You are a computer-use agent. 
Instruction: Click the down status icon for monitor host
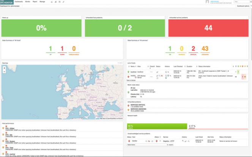point(128,76)
